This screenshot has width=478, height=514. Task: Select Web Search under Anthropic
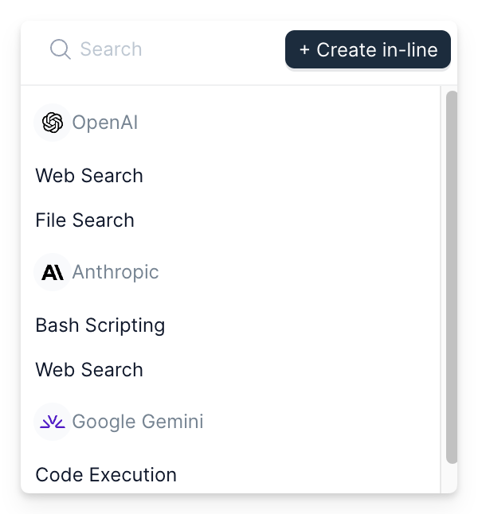point(89,370)
